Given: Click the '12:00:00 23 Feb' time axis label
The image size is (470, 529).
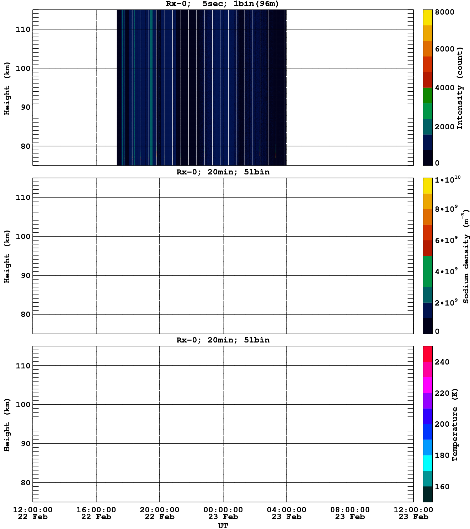Looking at the screenshot, I should coord(413,513).
